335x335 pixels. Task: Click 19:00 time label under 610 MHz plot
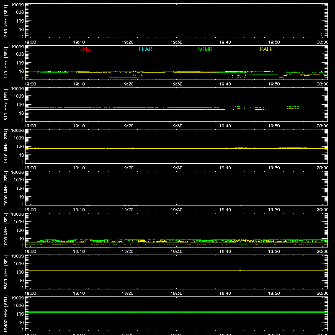[x=30, y=126]
